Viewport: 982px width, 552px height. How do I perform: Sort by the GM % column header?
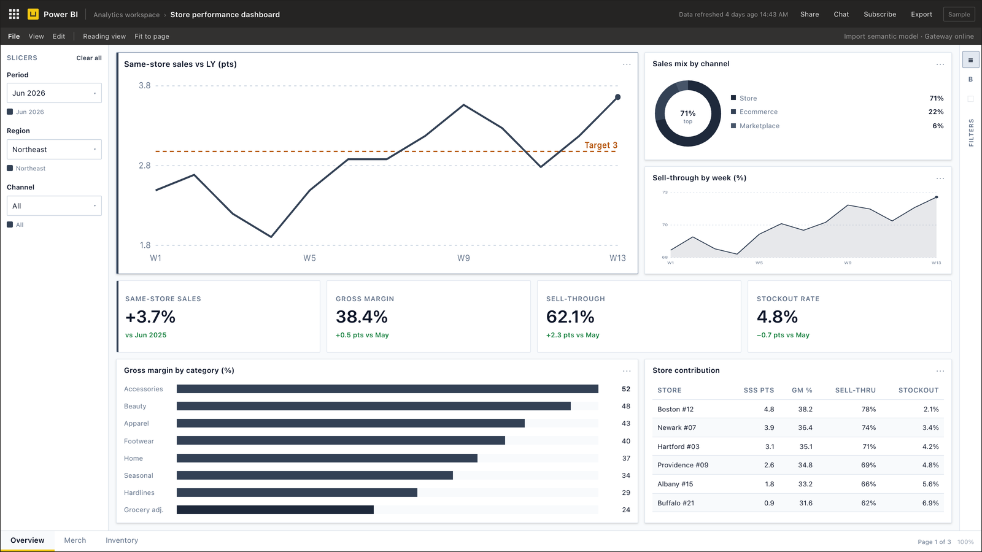click(802, 390)
